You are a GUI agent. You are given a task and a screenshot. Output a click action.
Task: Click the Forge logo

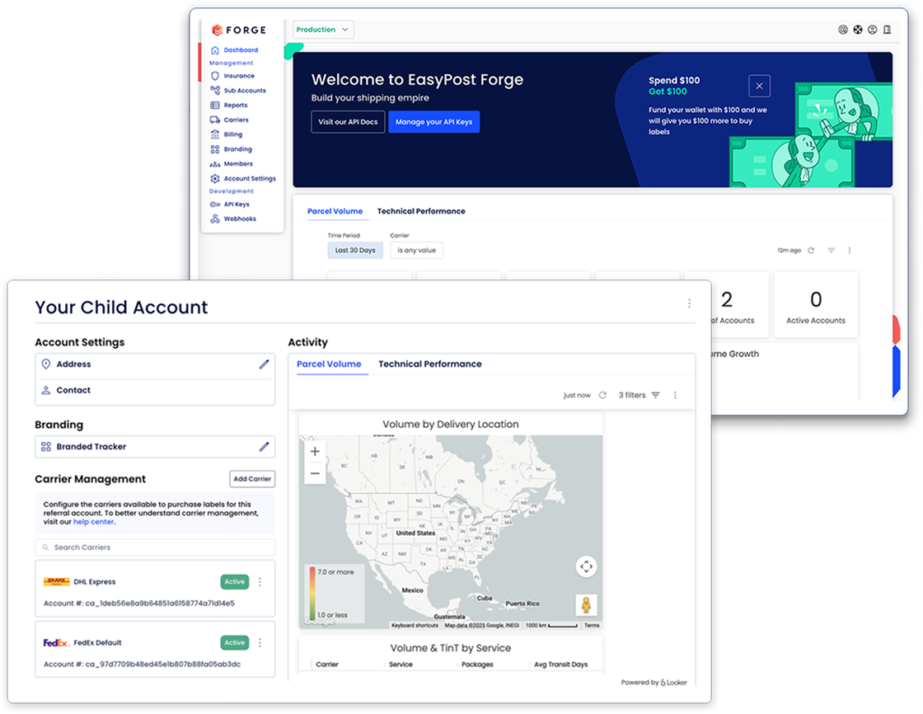pyautogui.click(x=239, y=30)
